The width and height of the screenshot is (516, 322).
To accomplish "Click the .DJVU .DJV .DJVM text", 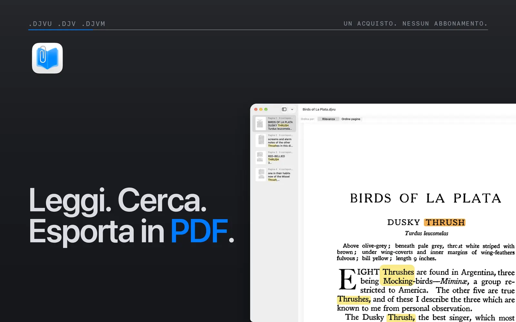I will 67,24.
